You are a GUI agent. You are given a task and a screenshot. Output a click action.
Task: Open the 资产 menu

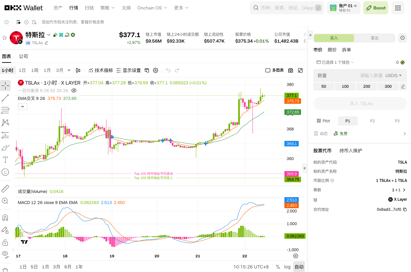[x=58, y=8]
